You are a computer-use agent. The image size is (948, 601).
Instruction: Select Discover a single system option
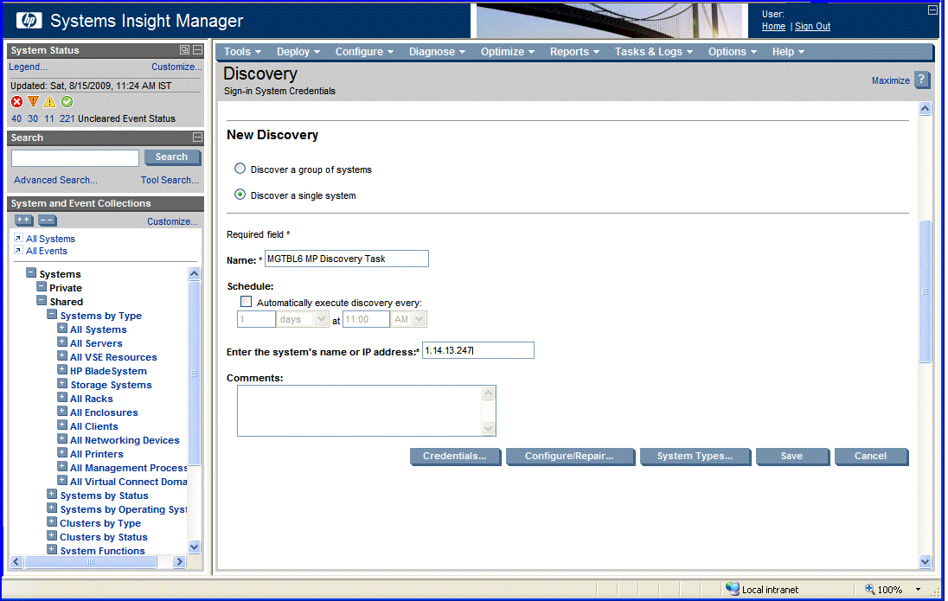(240, 195)
